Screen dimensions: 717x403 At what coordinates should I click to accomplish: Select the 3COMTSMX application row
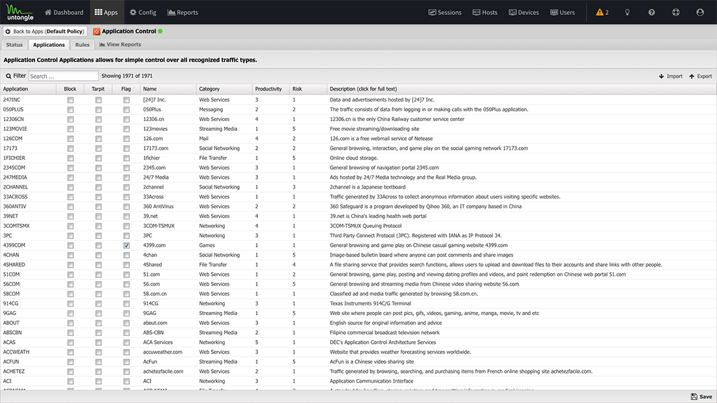click(x=358, y=226)
